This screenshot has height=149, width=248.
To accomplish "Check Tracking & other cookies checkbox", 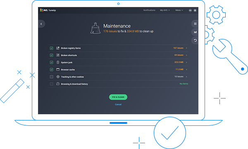I will tap(51, 77).
